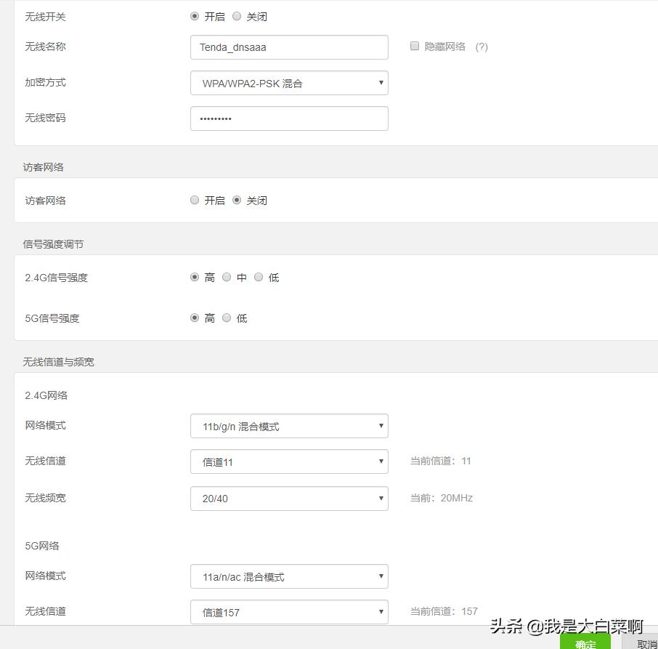Viewport: 658px width, 649px height.
Task: Set 5G信号强度 to 低
Action: click(226, 318)
